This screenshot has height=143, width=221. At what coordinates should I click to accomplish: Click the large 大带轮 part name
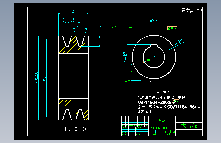[189, 125]
